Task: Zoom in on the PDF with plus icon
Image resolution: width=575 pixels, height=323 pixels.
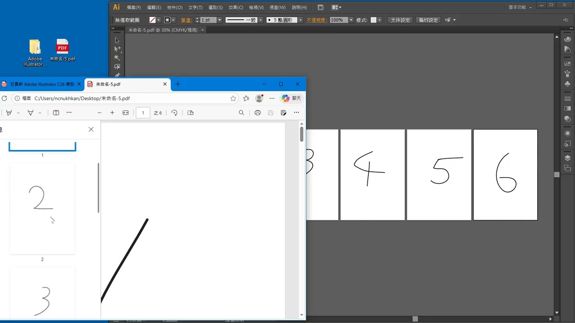Action: point(112,113)
